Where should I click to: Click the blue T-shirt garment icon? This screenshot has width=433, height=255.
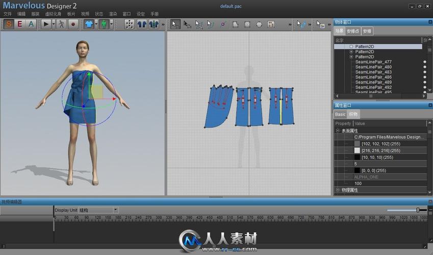[x=89, y=24]
